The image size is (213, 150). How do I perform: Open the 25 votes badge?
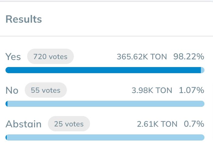pos(69,124)
